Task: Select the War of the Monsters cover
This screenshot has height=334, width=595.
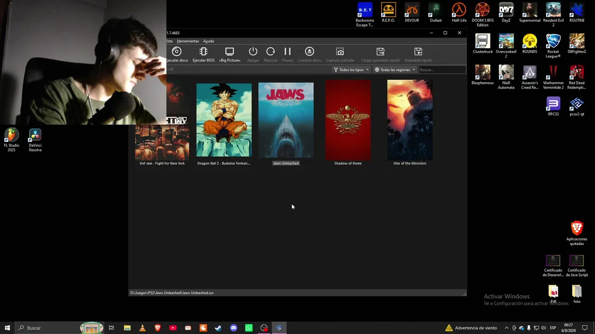Action: pos(410,120)
